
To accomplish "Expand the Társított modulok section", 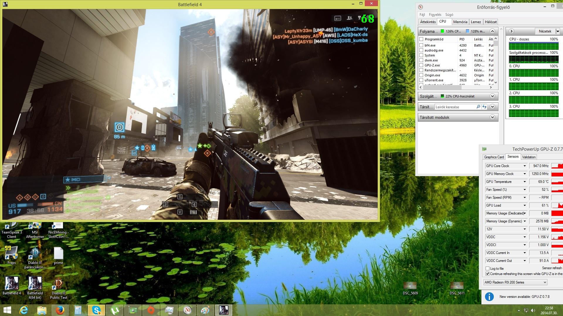I will tap(492, 117).
